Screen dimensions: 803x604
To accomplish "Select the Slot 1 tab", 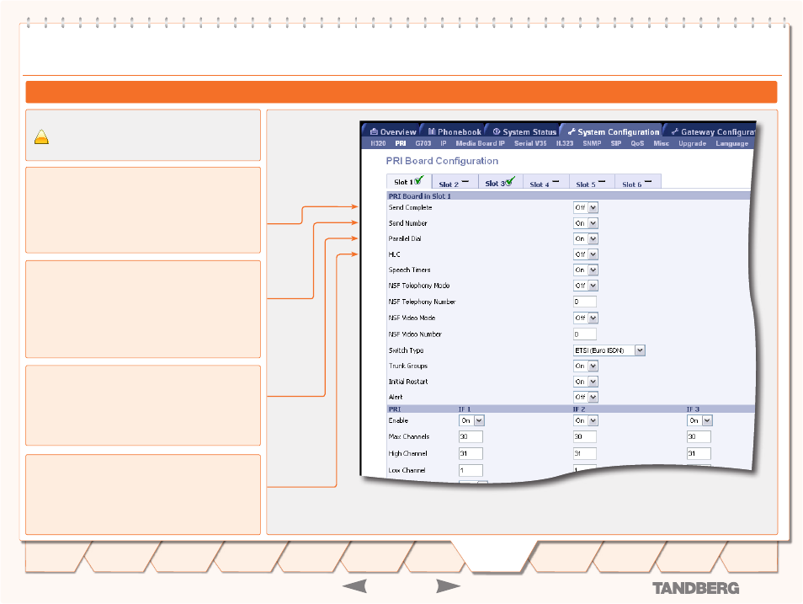I will [409, 181].
